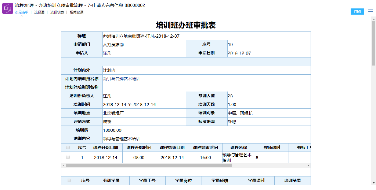Click the 培训内容 value 领导与管理艺术培训
The image size is (376, 190).
[121, 139]
